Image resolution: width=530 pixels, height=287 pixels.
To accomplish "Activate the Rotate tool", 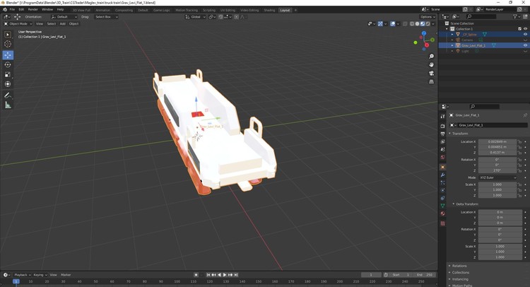I will (x=8, y=64).
